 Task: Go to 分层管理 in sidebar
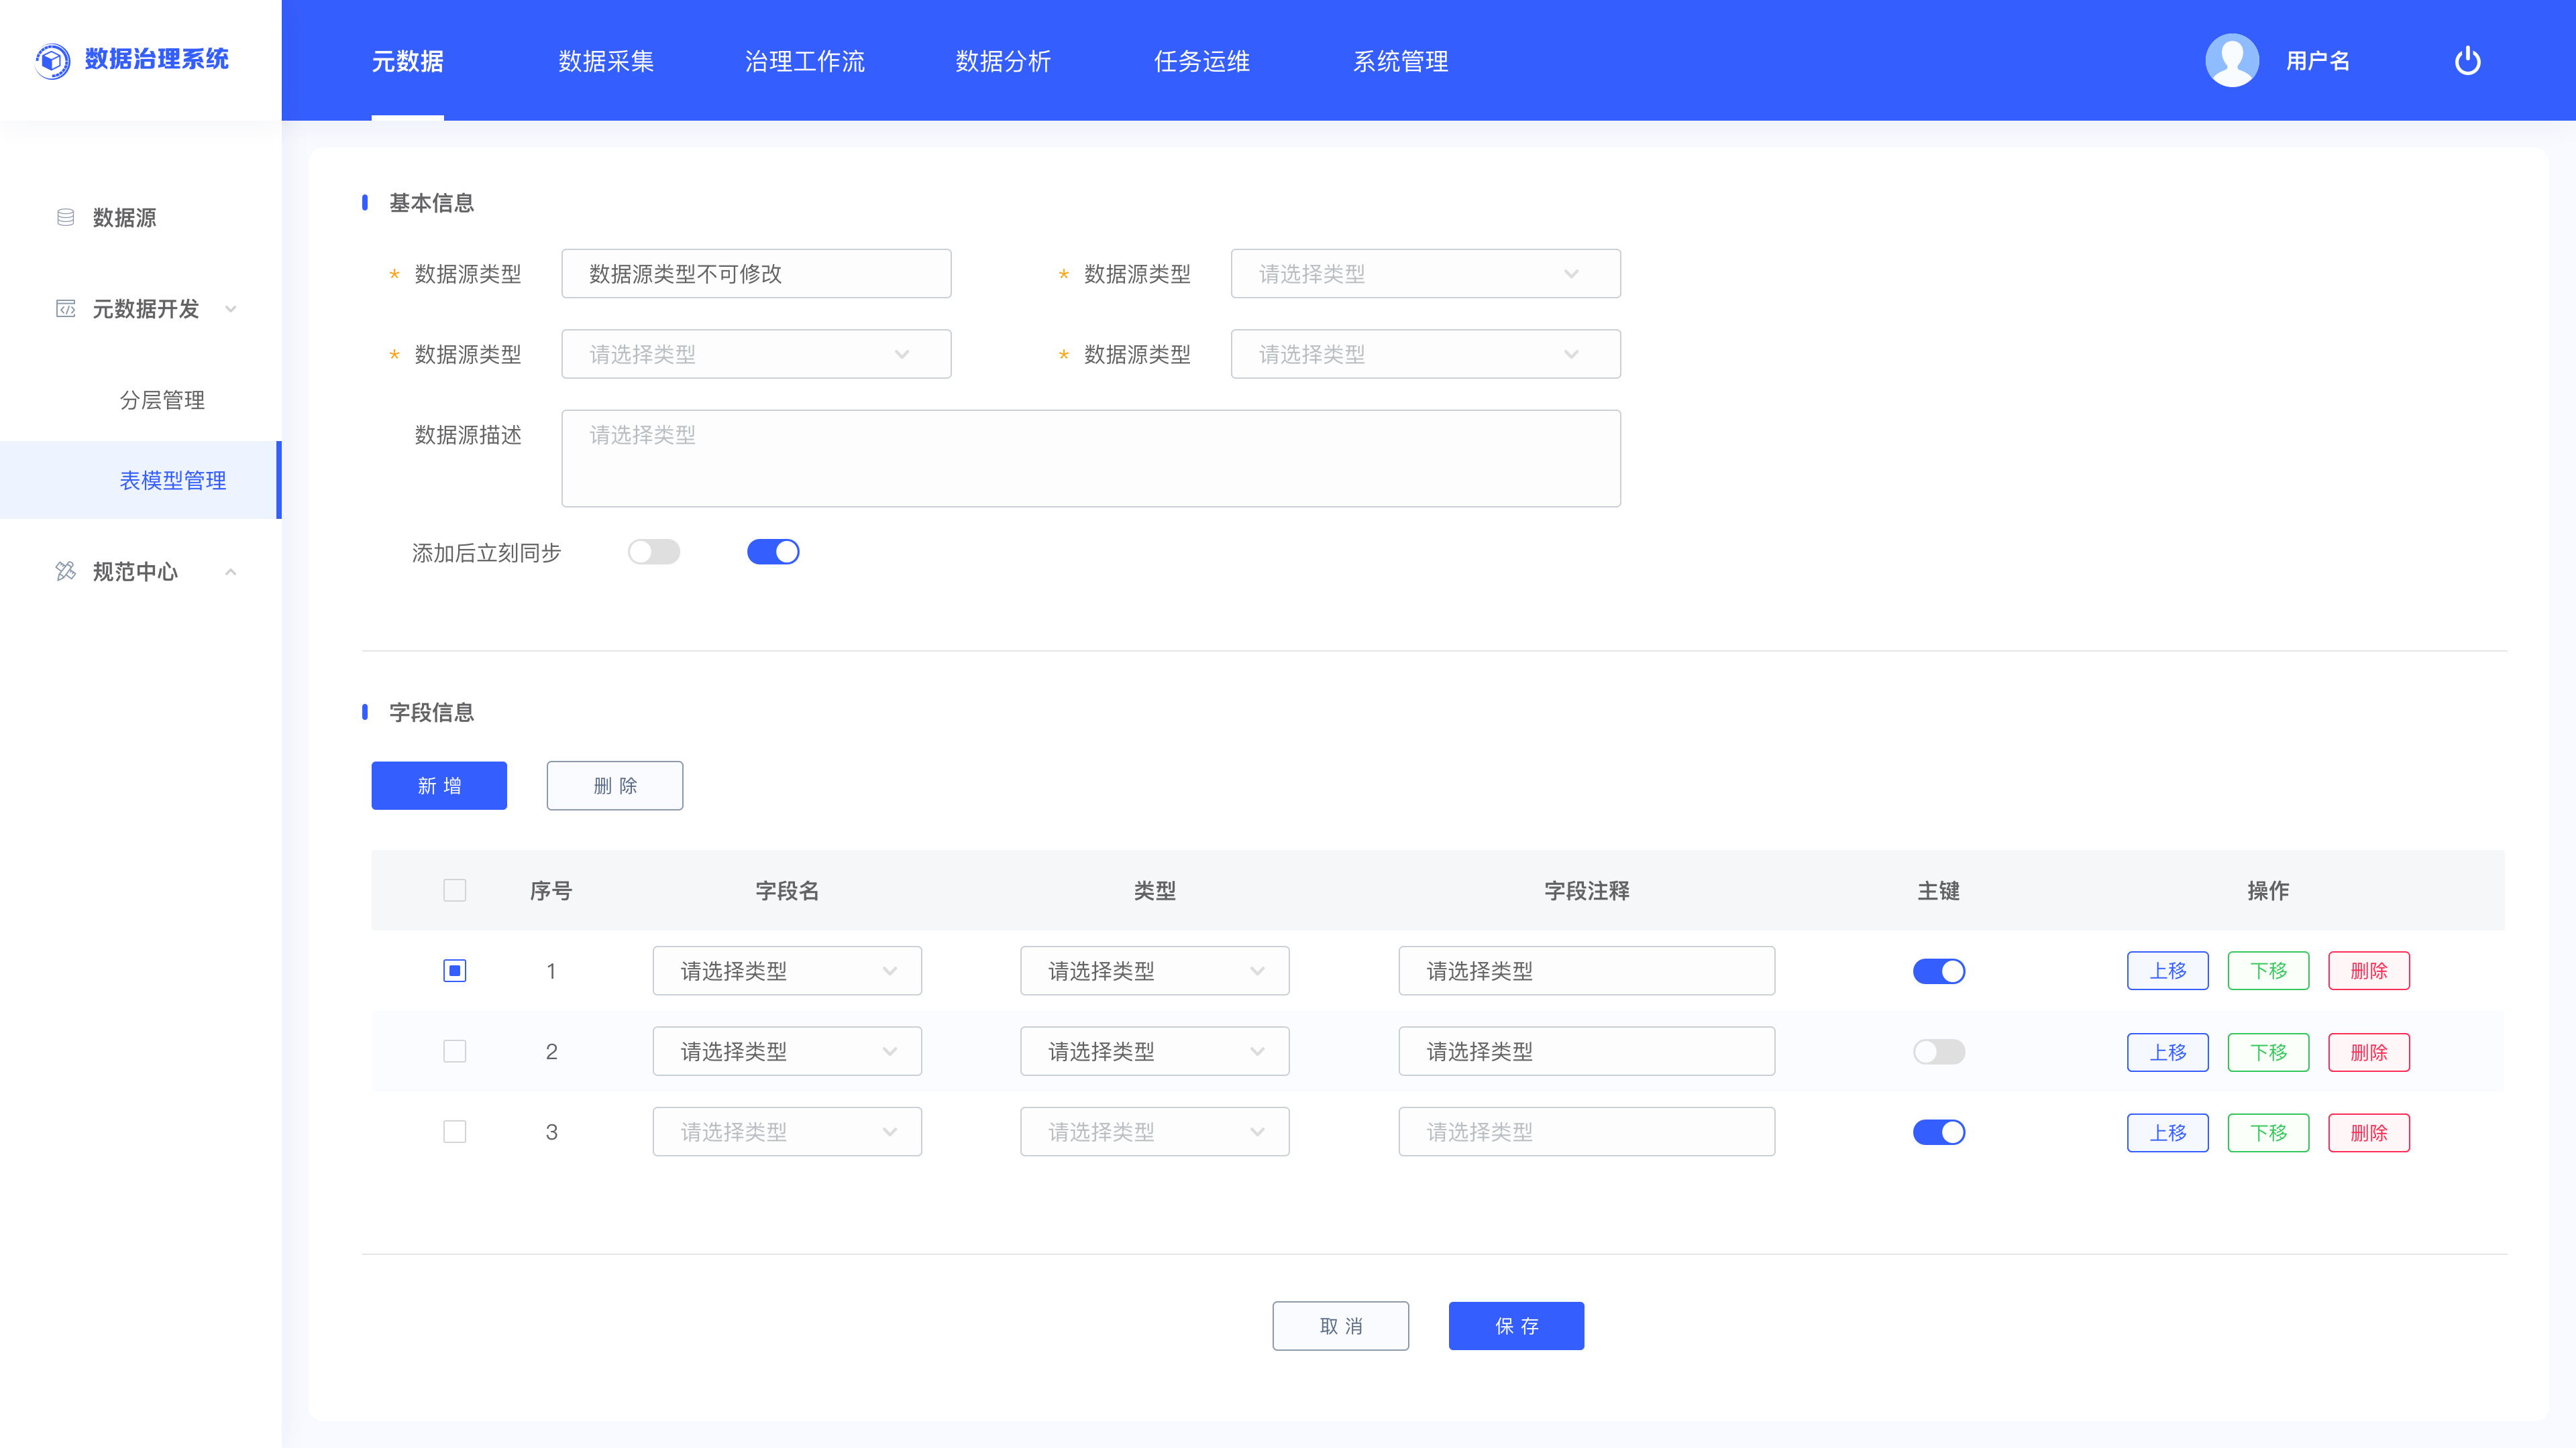click(162, 400)
